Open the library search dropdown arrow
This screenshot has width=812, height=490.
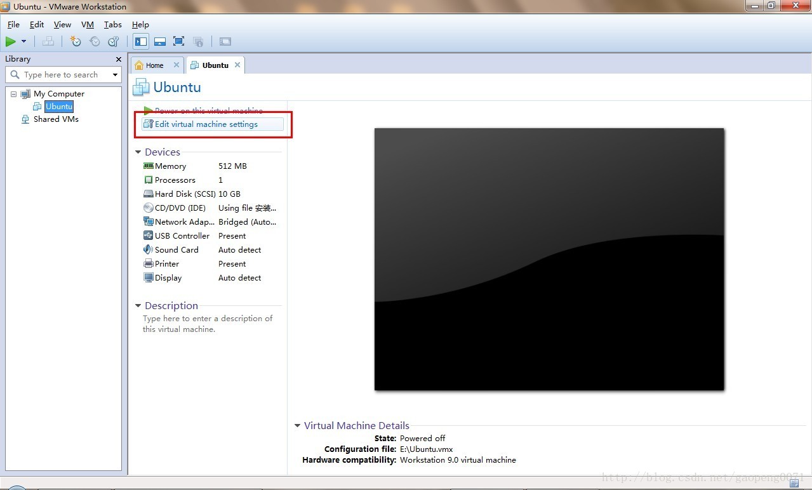(x=115, y=75)
